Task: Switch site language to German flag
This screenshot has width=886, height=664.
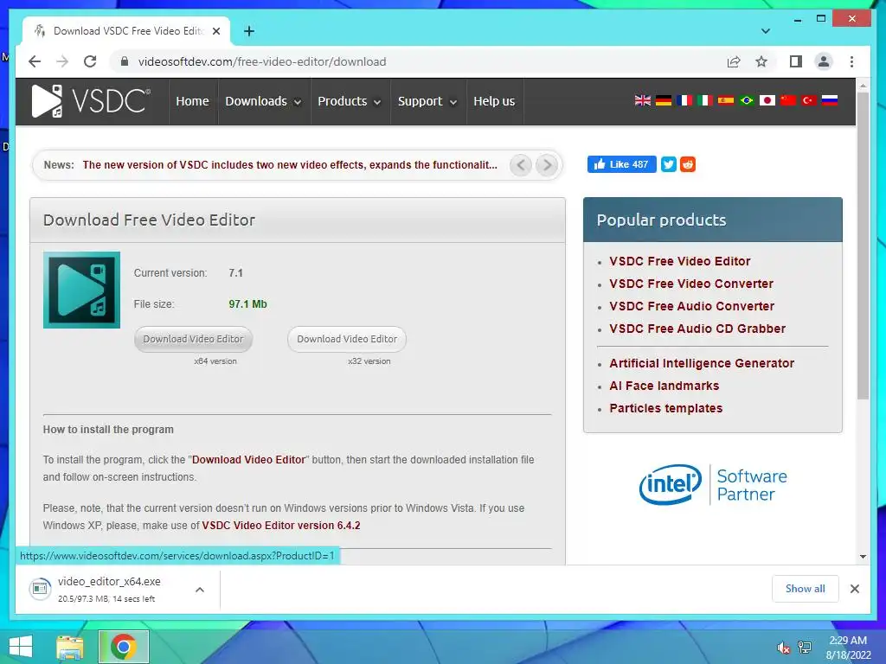Action: click(664, 100)
